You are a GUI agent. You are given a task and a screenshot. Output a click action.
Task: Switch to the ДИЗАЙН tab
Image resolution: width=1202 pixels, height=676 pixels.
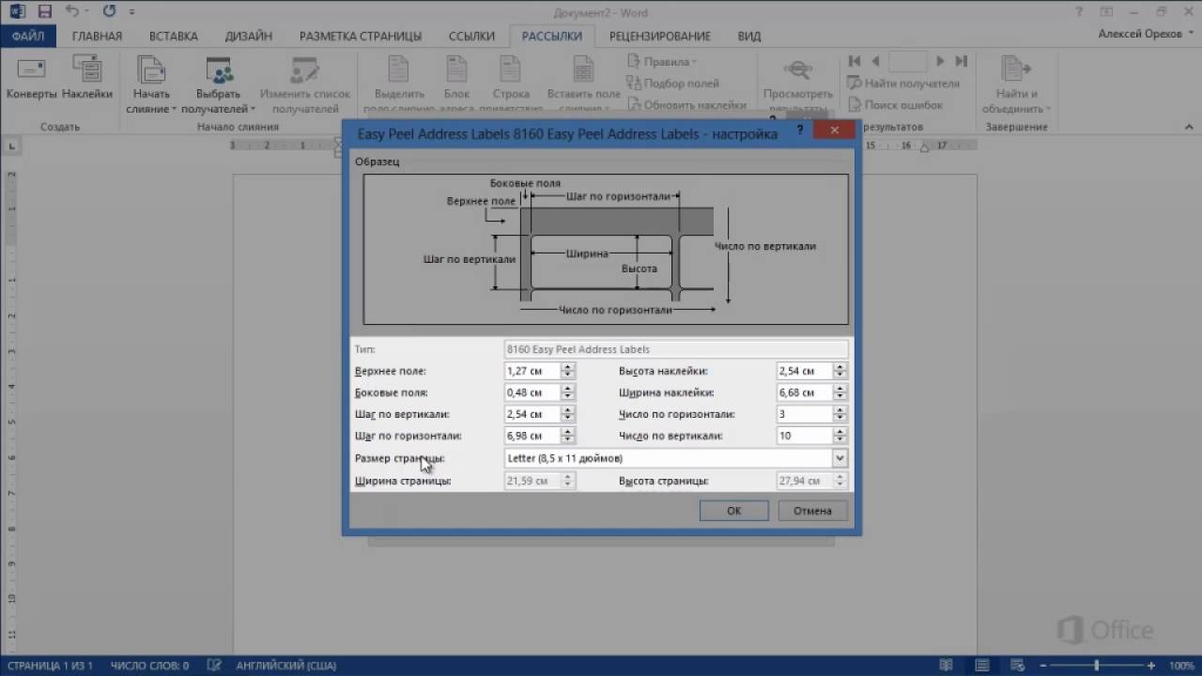point(249,37)
